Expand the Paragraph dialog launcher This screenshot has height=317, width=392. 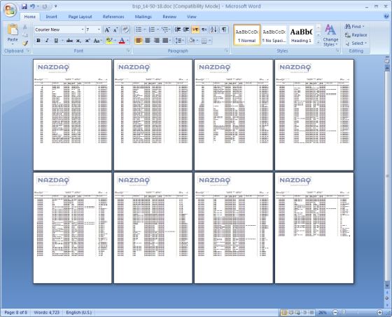227,50
